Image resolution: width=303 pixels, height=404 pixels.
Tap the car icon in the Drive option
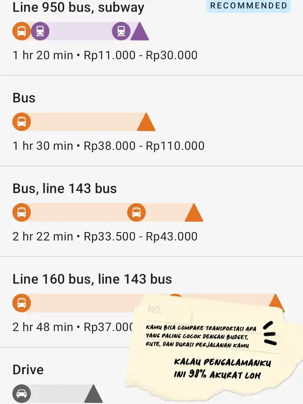21,394
